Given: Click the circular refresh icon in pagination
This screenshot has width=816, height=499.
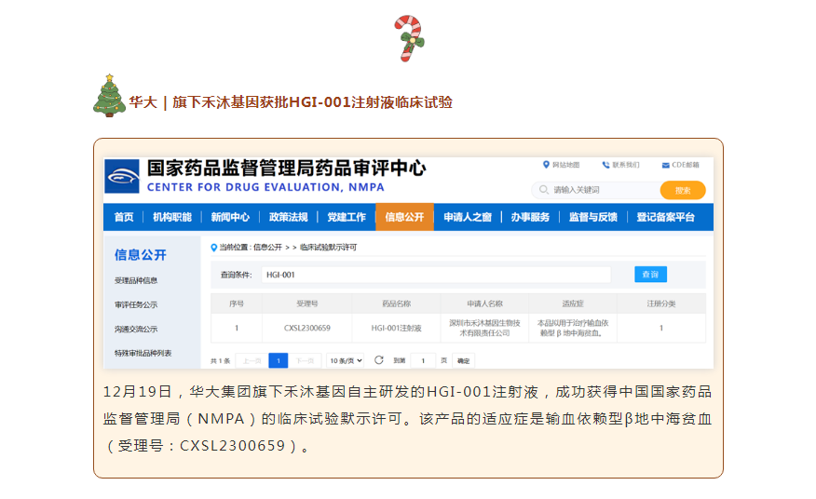Looking at the screenshot, I should click(379, 360).
